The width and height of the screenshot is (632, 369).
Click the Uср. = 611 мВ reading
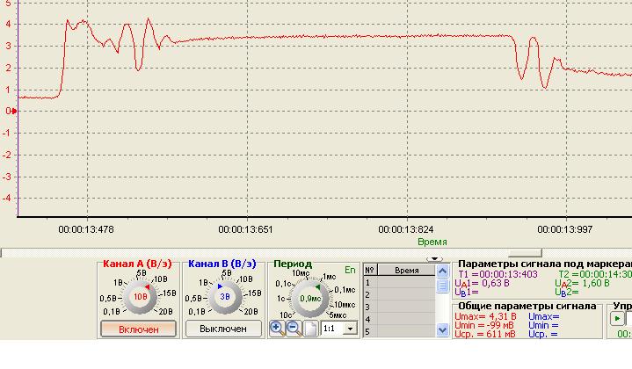tap(485, 334)
